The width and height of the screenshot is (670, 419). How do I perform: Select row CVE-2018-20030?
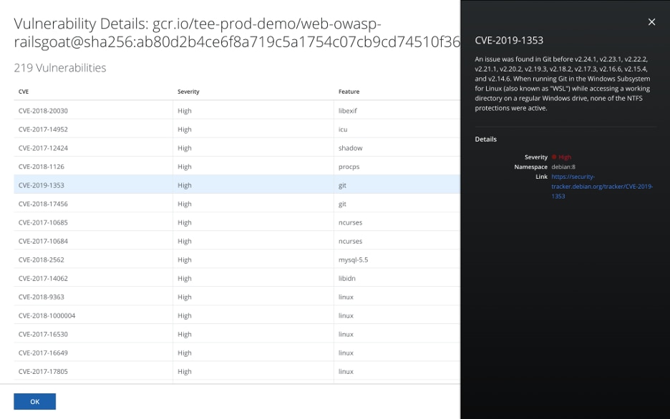237,111
